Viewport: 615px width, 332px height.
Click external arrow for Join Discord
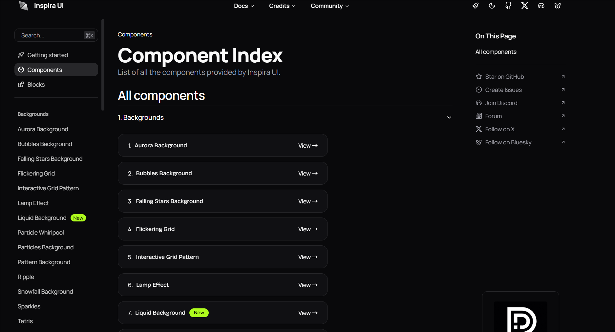pos(563,103)
